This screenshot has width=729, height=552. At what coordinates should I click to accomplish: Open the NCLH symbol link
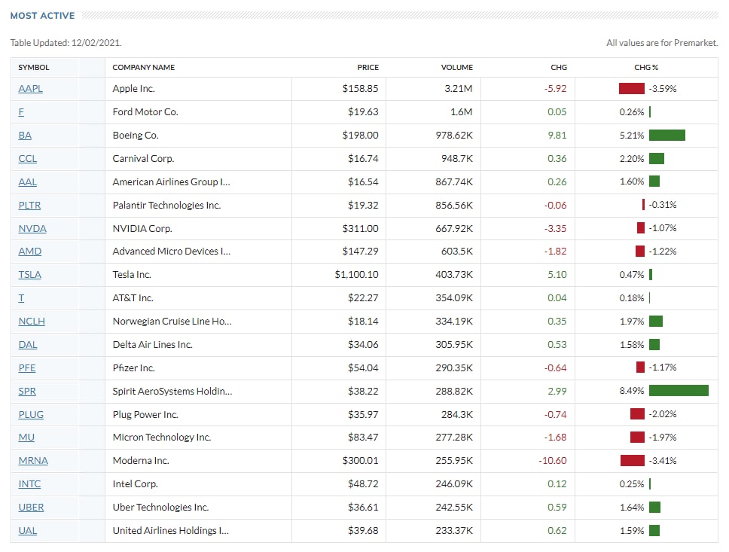pos(32,321)
